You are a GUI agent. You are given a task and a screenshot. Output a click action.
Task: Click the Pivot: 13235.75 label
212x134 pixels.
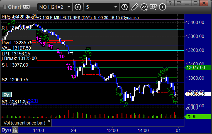click(x=17, y=43)
